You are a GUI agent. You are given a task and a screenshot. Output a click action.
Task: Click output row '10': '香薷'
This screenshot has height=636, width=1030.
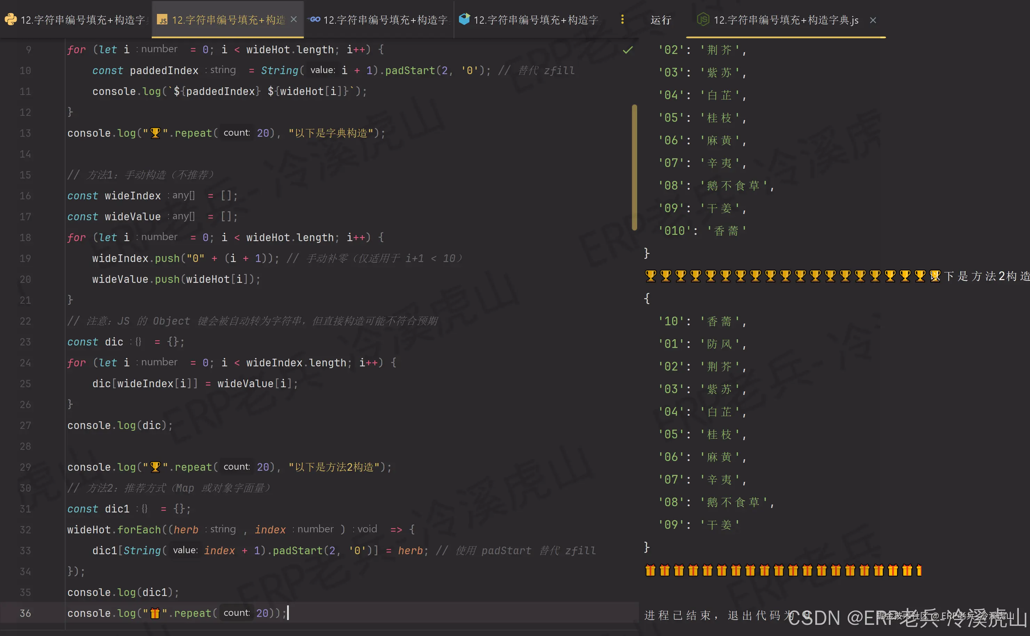point(702,321)
